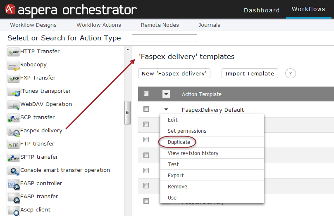The image size is (334, 216).
Task: Select the iTunes transporter icon
Action: point(13,92)
